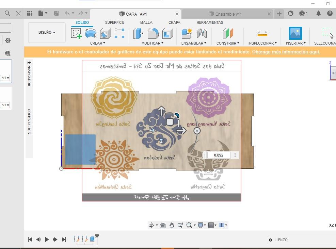This screenshot has width=336, height=249.
Task: Select the MALLA ribbon tab
Action: (146, 22)
